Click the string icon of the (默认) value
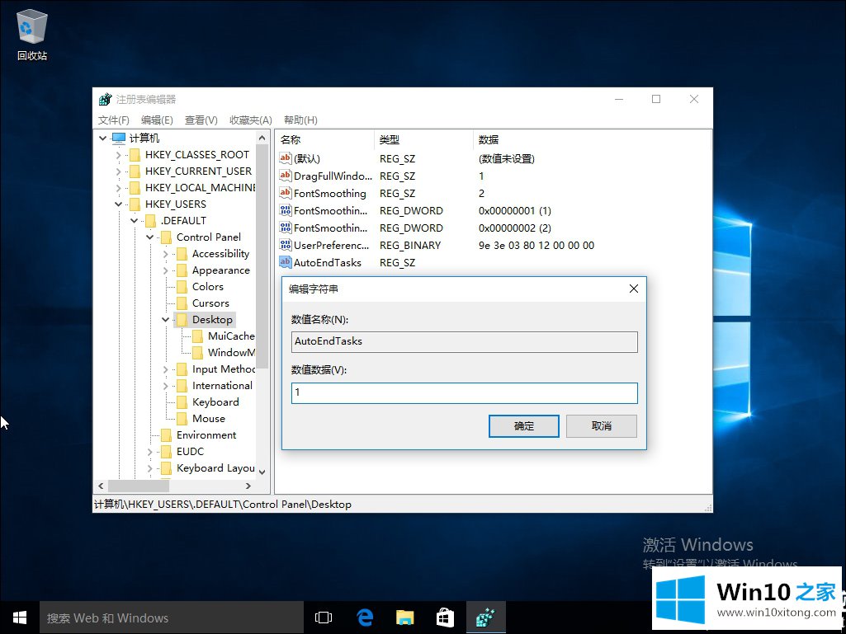Screen dimensions: 846x634 click(286, 158)
